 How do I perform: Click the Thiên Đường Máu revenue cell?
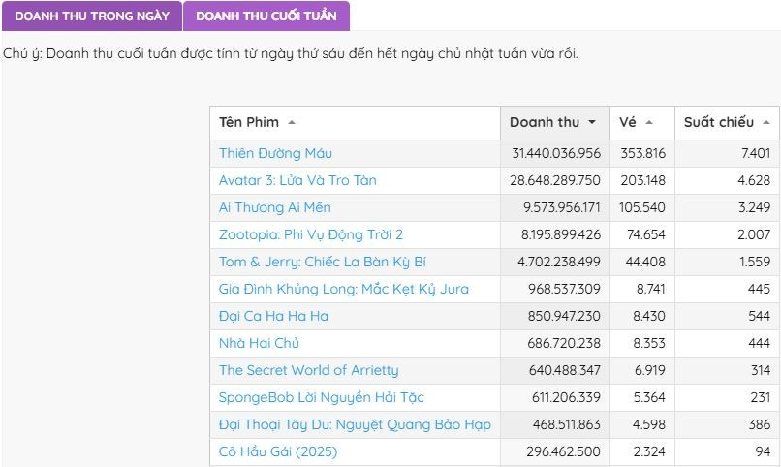555,153
